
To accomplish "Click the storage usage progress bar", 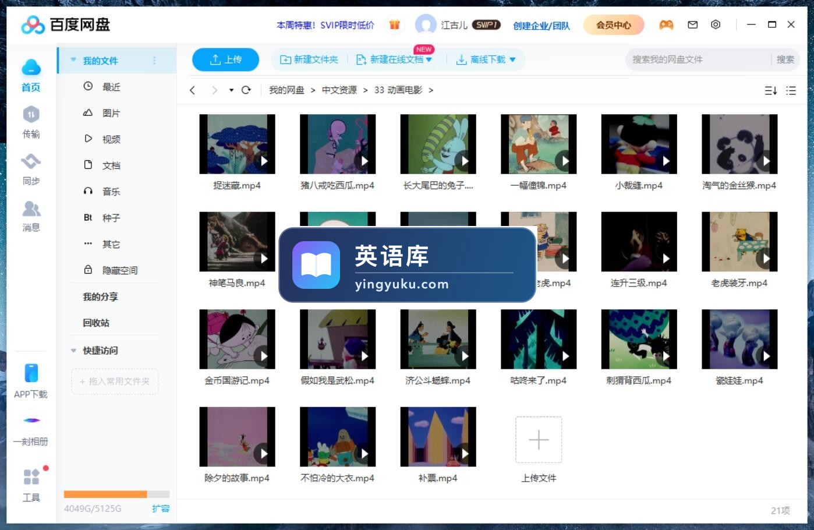I will [116, 494].
